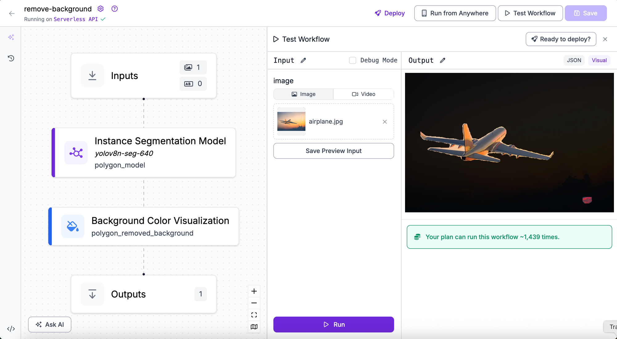The height and width of the screenshot is (339, 617).
Task: Open the code view sidebar icon
Action: point(11,329)
